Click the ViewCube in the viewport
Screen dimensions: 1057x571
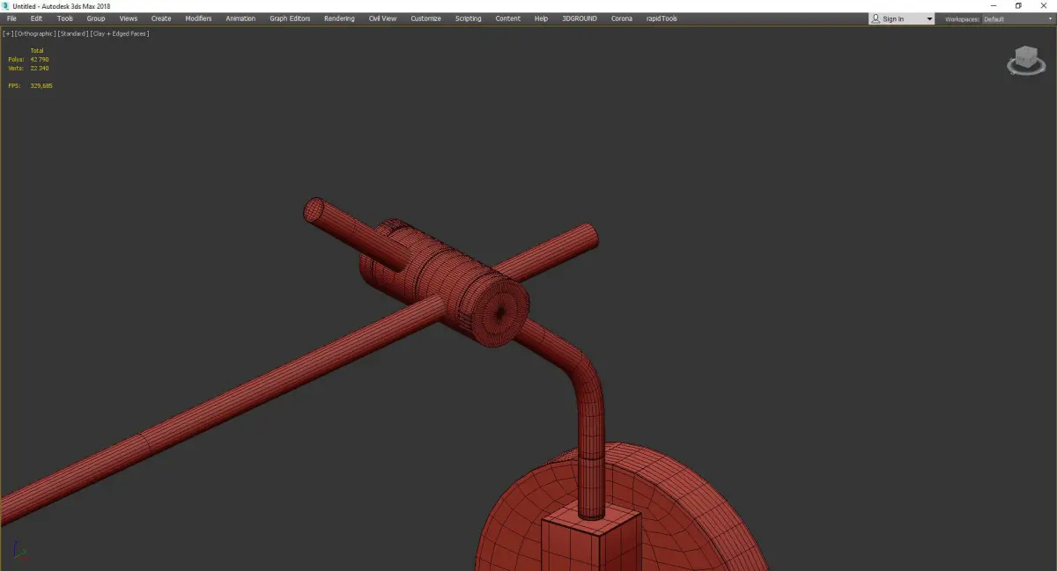(x=1024, y=61)
